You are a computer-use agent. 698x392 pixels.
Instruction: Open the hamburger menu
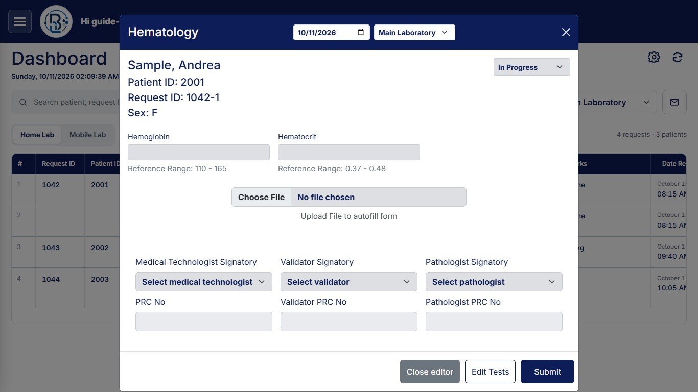[20, 21]
